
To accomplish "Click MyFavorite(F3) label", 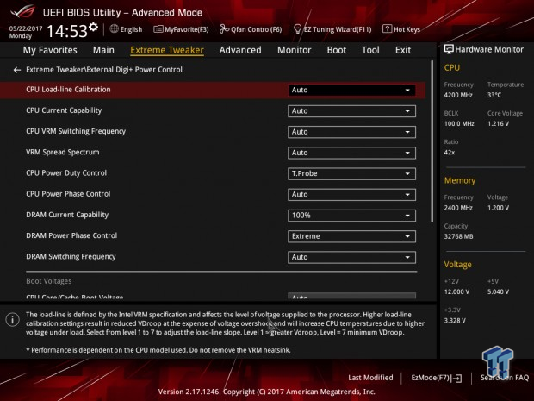I will tap(187, 29).
